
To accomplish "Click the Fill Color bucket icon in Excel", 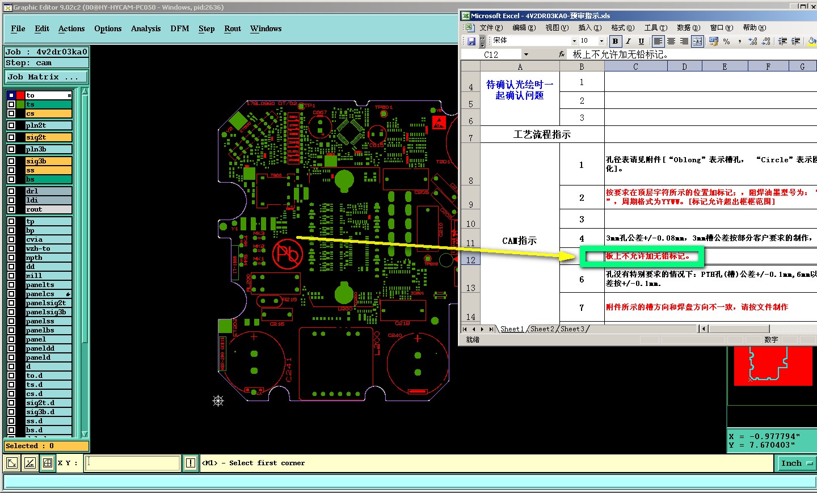I will click(x=812, y=41).
